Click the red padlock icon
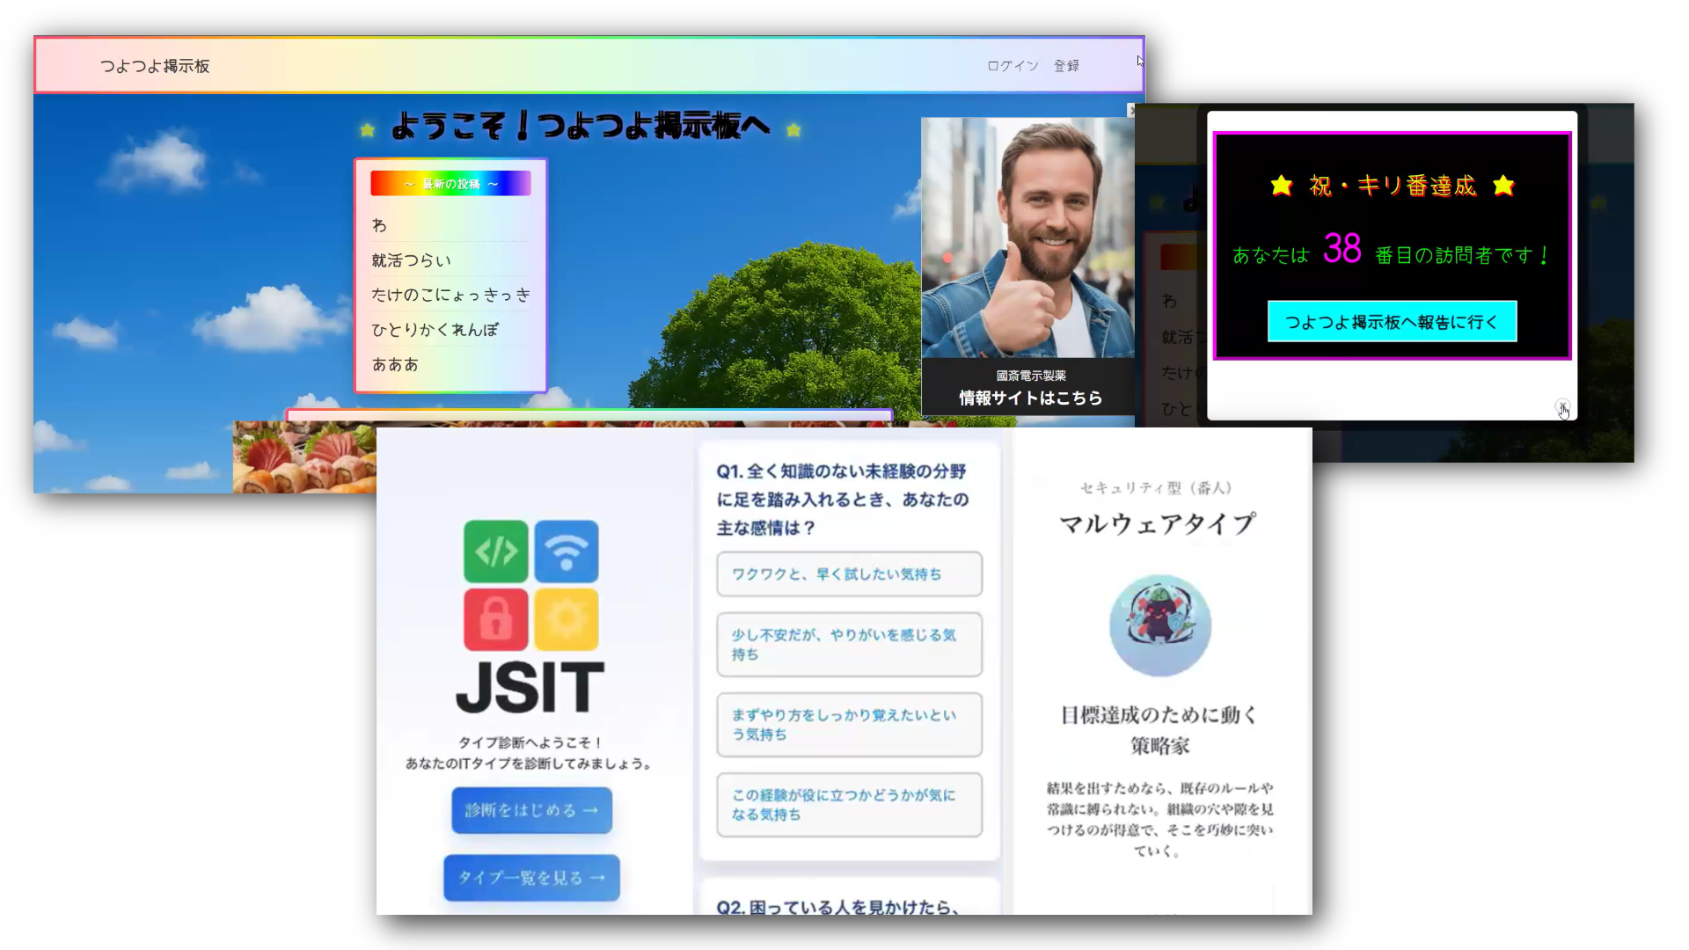 click(x=496, y=619)
